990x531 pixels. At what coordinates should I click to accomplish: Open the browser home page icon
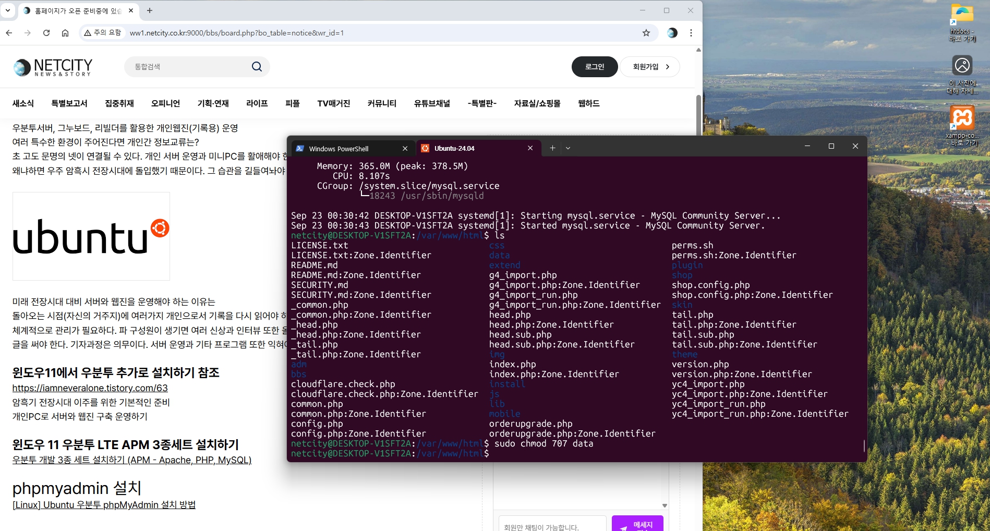(65, 33)
